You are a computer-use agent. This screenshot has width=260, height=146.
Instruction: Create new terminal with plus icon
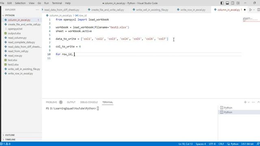[245, 102]
